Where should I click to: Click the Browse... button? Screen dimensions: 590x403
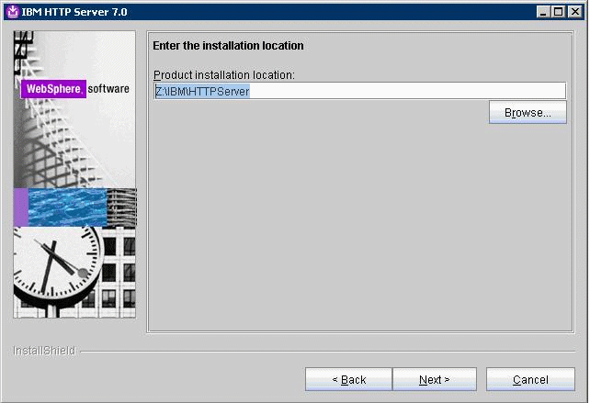pyautogui.click(x=528, y=112)
